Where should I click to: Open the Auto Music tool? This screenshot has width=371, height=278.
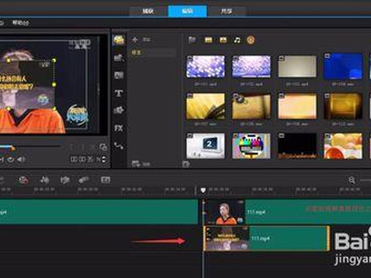[64, 180]
